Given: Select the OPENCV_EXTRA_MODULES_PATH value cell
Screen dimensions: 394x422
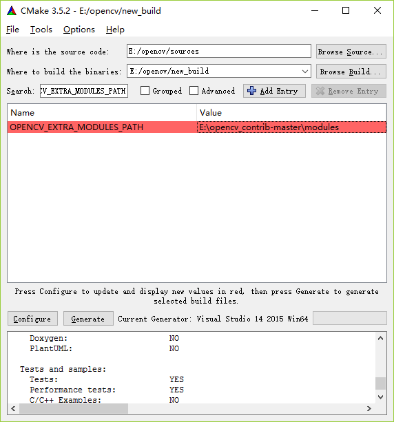Looking at the screenshot, I should 291,127.
